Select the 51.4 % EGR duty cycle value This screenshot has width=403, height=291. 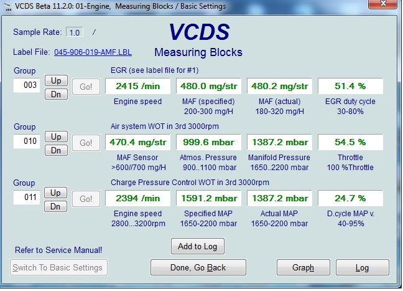350,86
